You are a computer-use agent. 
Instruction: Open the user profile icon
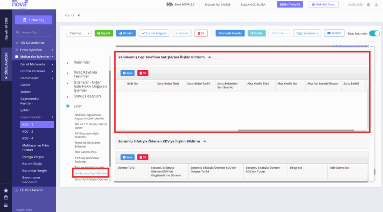click(x=376, y=4)
